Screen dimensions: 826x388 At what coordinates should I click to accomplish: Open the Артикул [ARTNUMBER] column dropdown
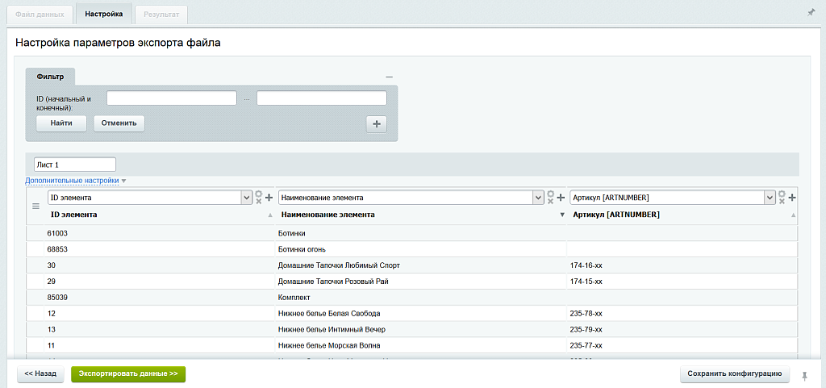point(770,198)
